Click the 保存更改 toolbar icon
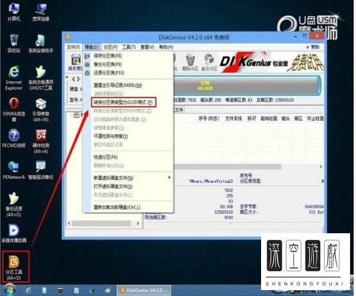The height and width of the screenshot is (296, 356). tap(75, 62)
